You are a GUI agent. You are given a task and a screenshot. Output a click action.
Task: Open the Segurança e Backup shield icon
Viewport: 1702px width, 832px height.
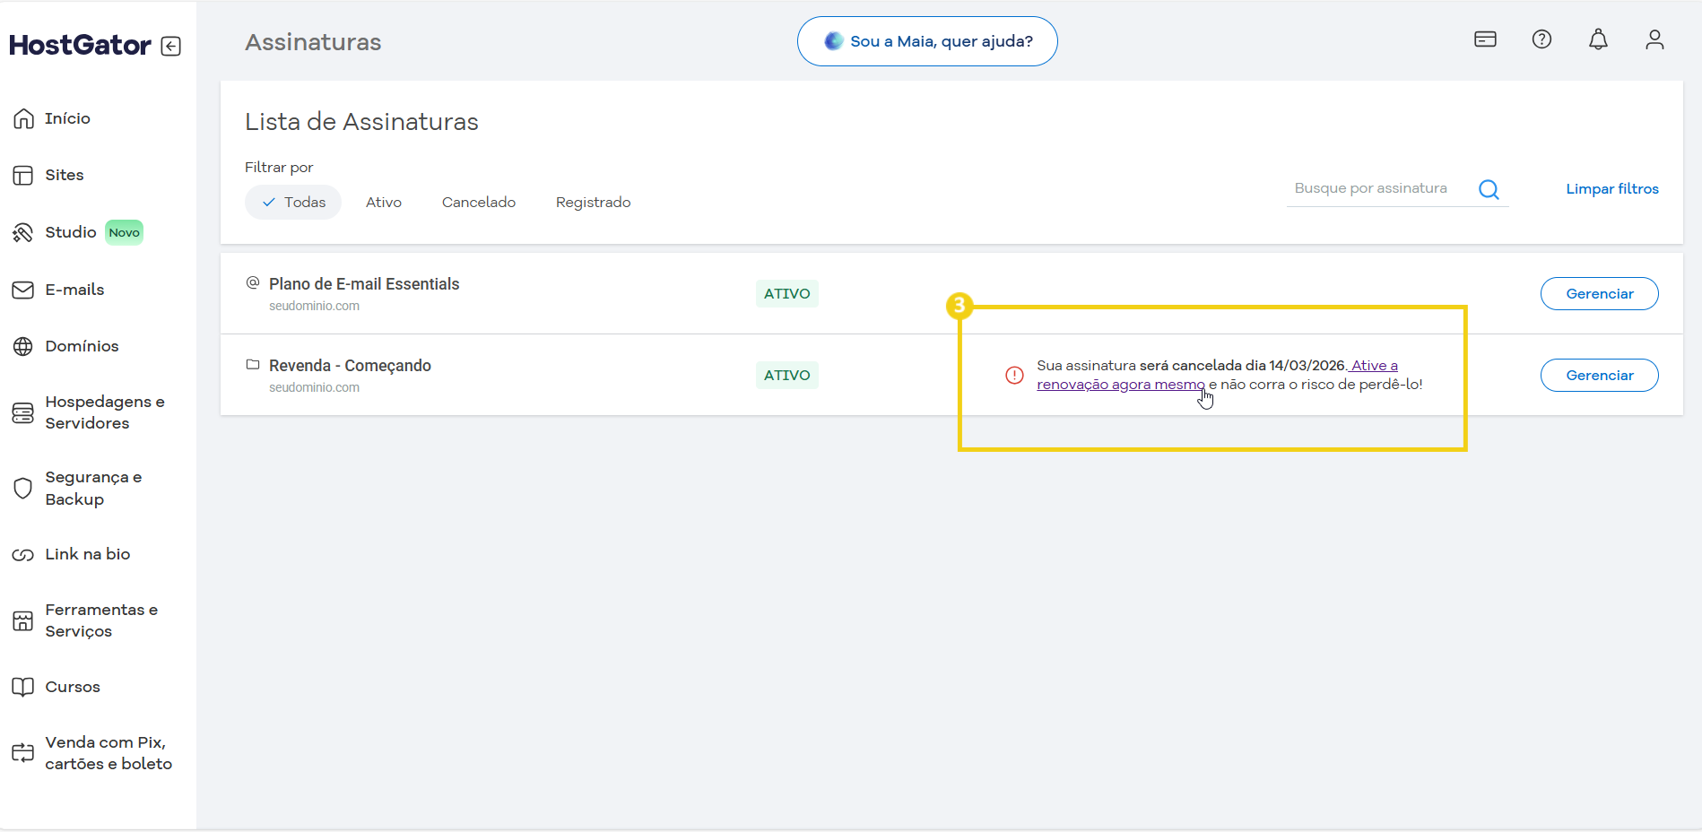click(23, 488)
